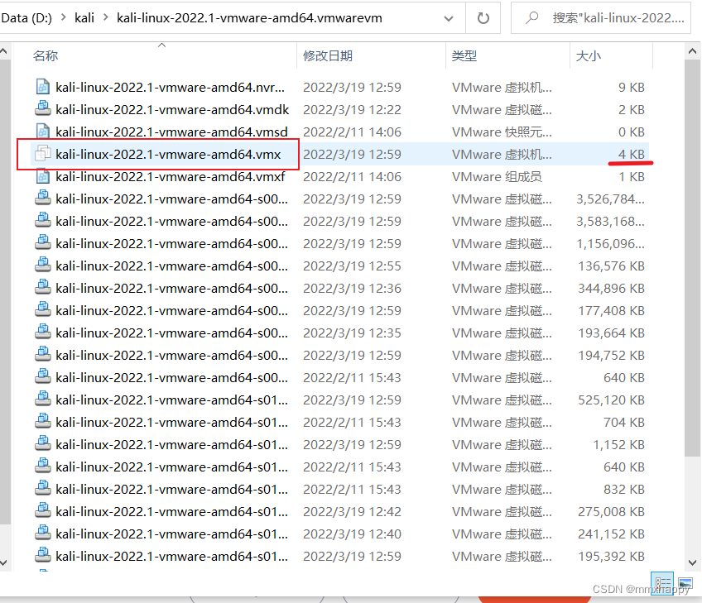Click the disk icon of the 344,896 KB file
The width and height of the screenshot is (702, 603).
pyautogui.click(x=42, y=288)
